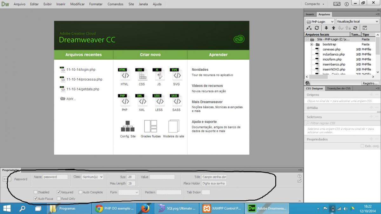The image size is (381, 214).
Task: Get files with the down arrow icon
Action: point(326,28)
